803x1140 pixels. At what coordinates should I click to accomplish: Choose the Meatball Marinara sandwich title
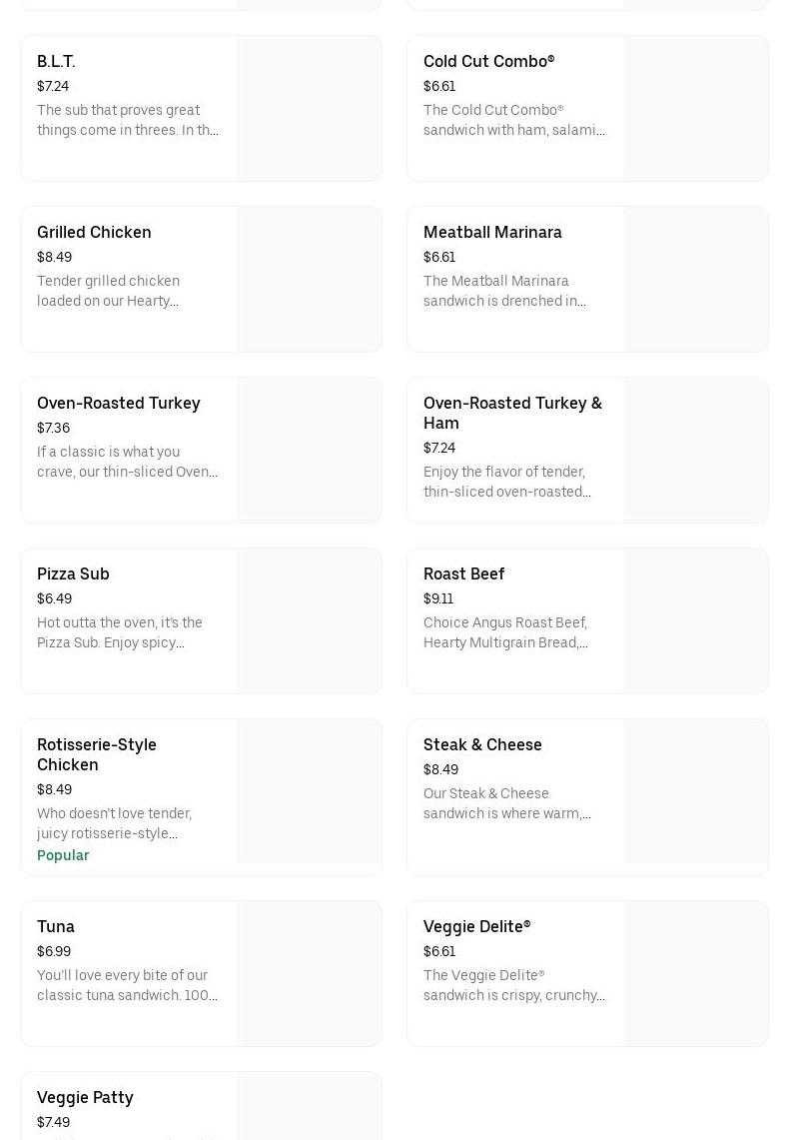pos(492,233)
